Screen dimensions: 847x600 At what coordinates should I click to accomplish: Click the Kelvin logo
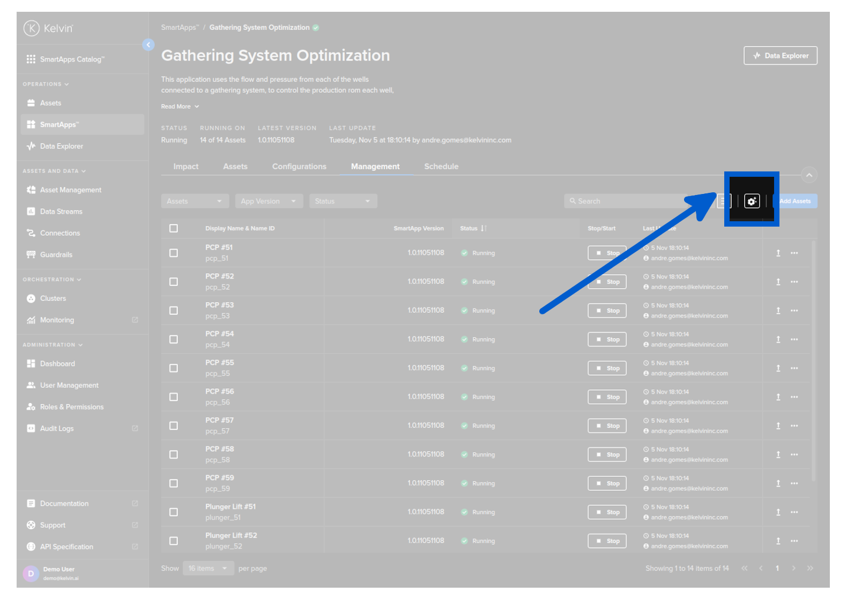coord(48,28)
